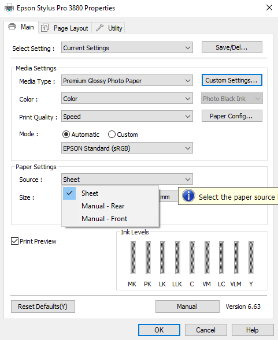Choose Sheet from the Source list
This screenshot has height=340, width=278.
(110, 193)
